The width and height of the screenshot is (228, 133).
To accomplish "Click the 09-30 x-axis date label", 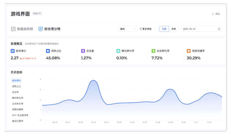I will pos(55,122).
